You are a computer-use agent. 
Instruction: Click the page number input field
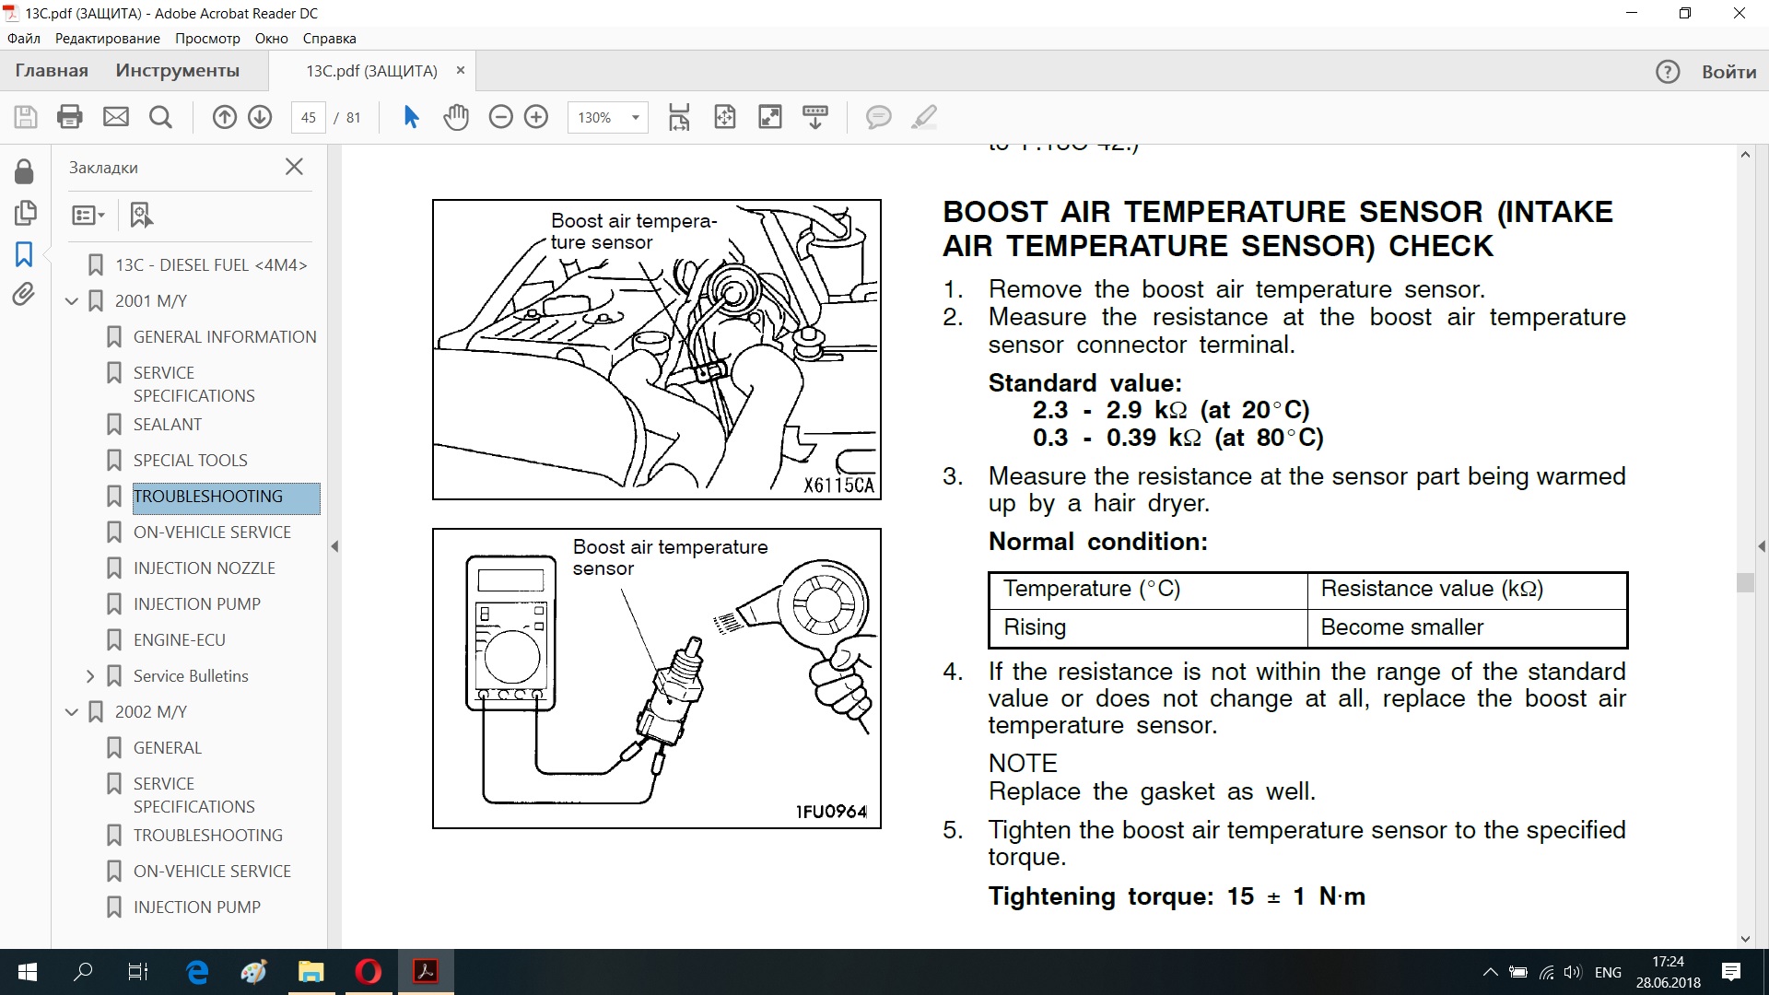pos(308,117)
